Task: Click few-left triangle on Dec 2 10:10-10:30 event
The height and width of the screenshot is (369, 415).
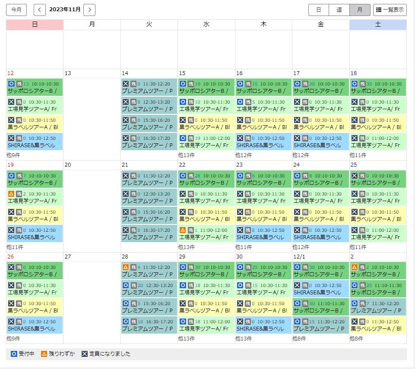Action: point(355,267)
